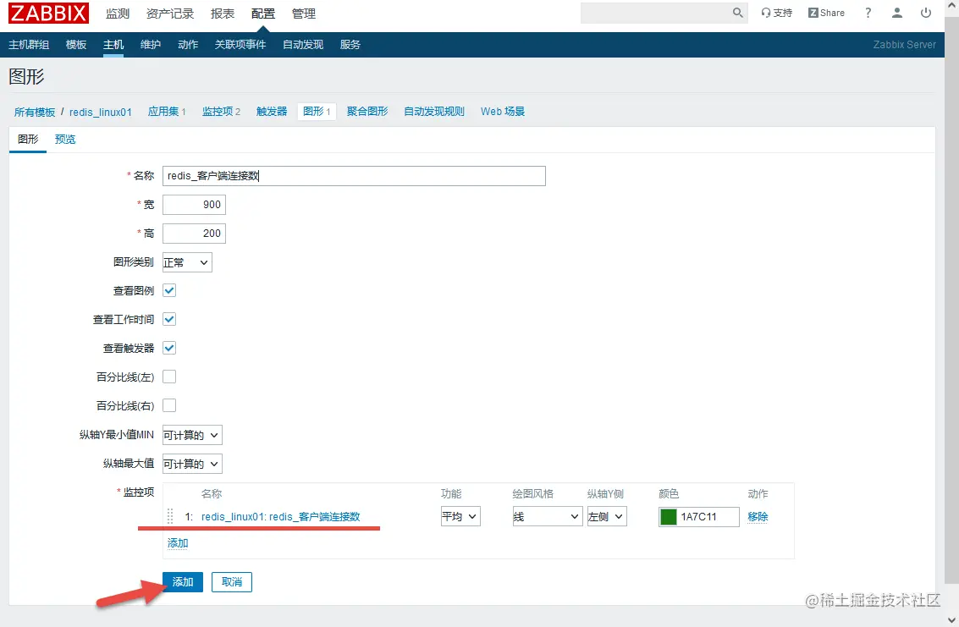
Task: Go to 维护 submenu
Action: point(151,45)
